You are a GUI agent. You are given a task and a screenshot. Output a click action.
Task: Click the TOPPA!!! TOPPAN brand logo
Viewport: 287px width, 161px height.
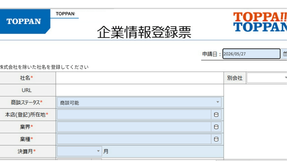point(260,22)
